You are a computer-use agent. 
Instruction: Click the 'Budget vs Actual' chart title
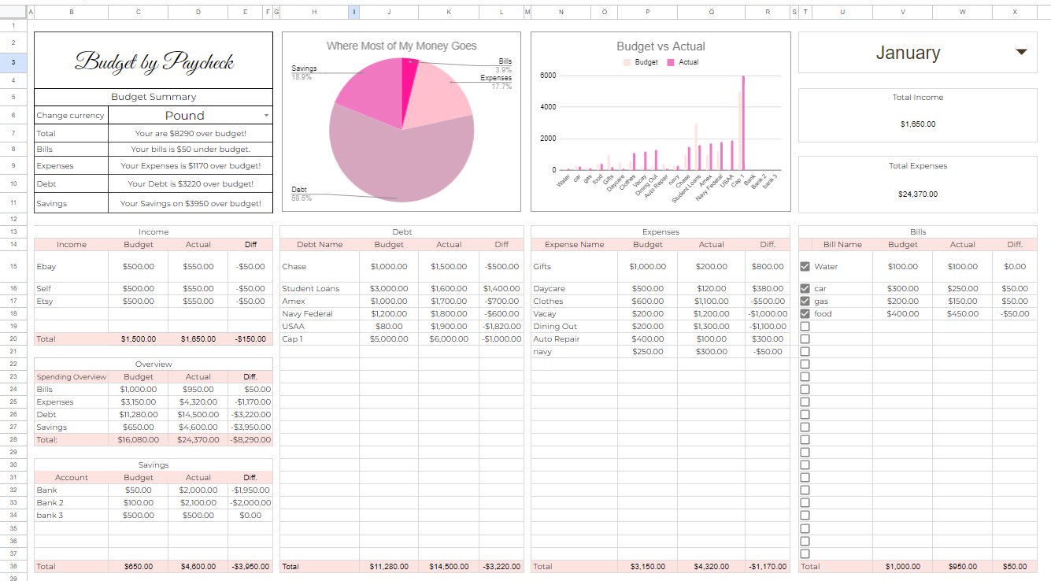(661, 46)
